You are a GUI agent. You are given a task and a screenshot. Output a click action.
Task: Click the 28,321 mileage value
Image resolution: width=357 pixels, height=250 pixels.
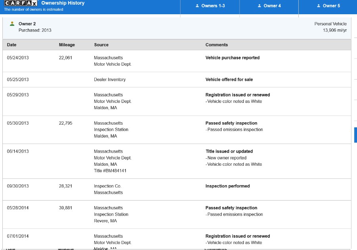point(65,186)
